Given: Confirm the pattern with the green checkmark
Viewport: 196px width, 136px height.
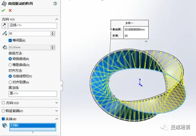Looking at the screenshot, I should 3,10.
